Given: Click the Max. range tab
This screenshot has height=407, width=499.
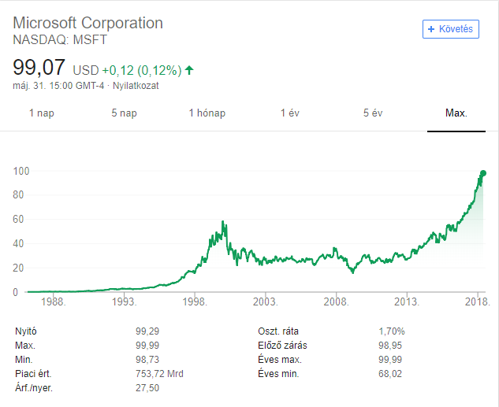Looking at the screenshot, I should [456, 113].
